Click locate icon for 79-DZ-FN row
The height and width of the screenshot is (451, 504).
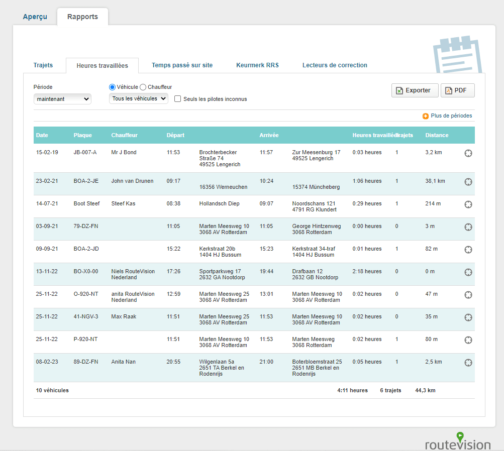[468, 227]
